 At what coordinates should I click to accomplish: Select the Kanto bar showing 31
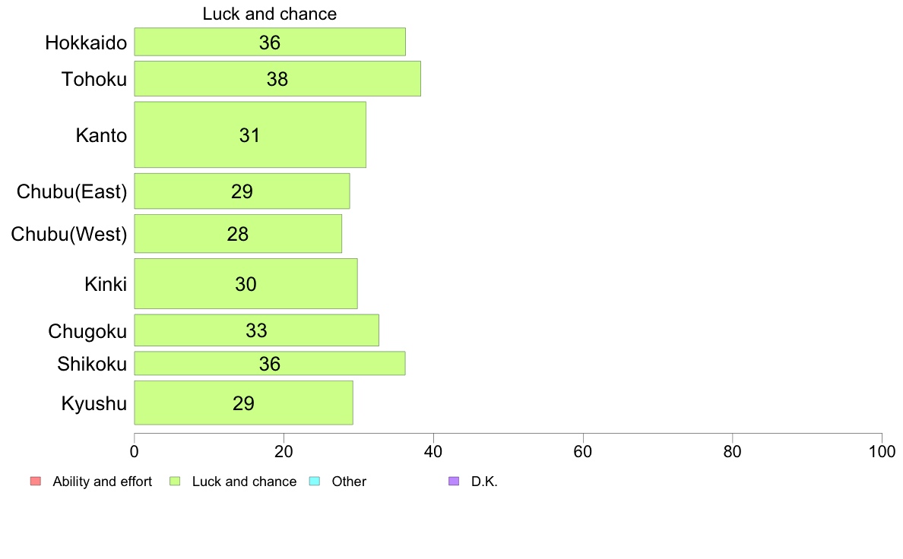tap(251, 134)
